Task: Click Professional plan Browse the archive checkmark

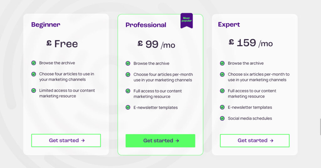Action: click(128, 63)
